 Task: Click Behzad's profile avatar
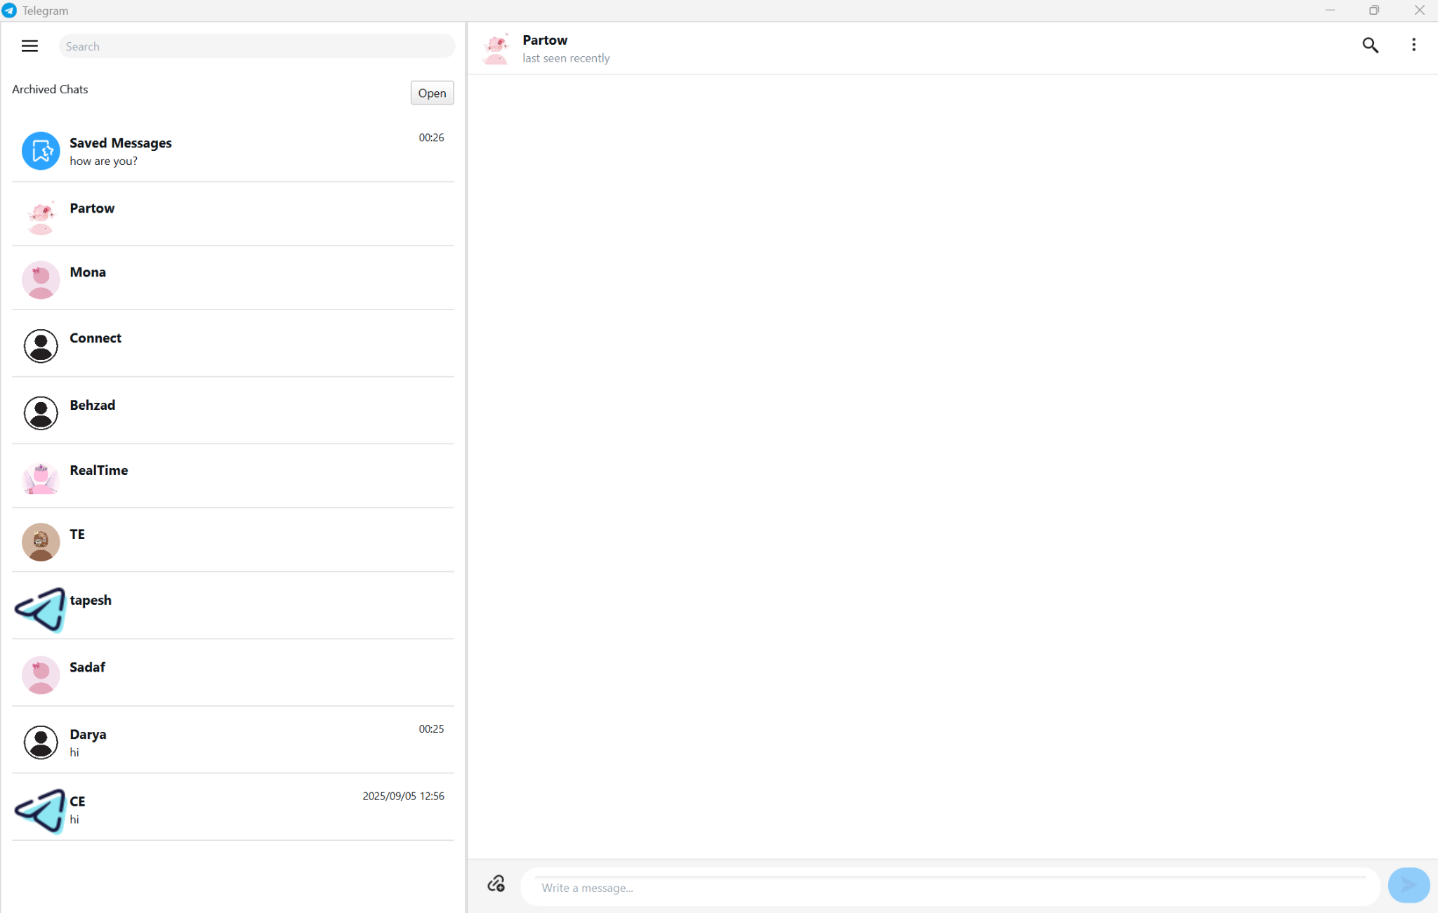(41, 413)
